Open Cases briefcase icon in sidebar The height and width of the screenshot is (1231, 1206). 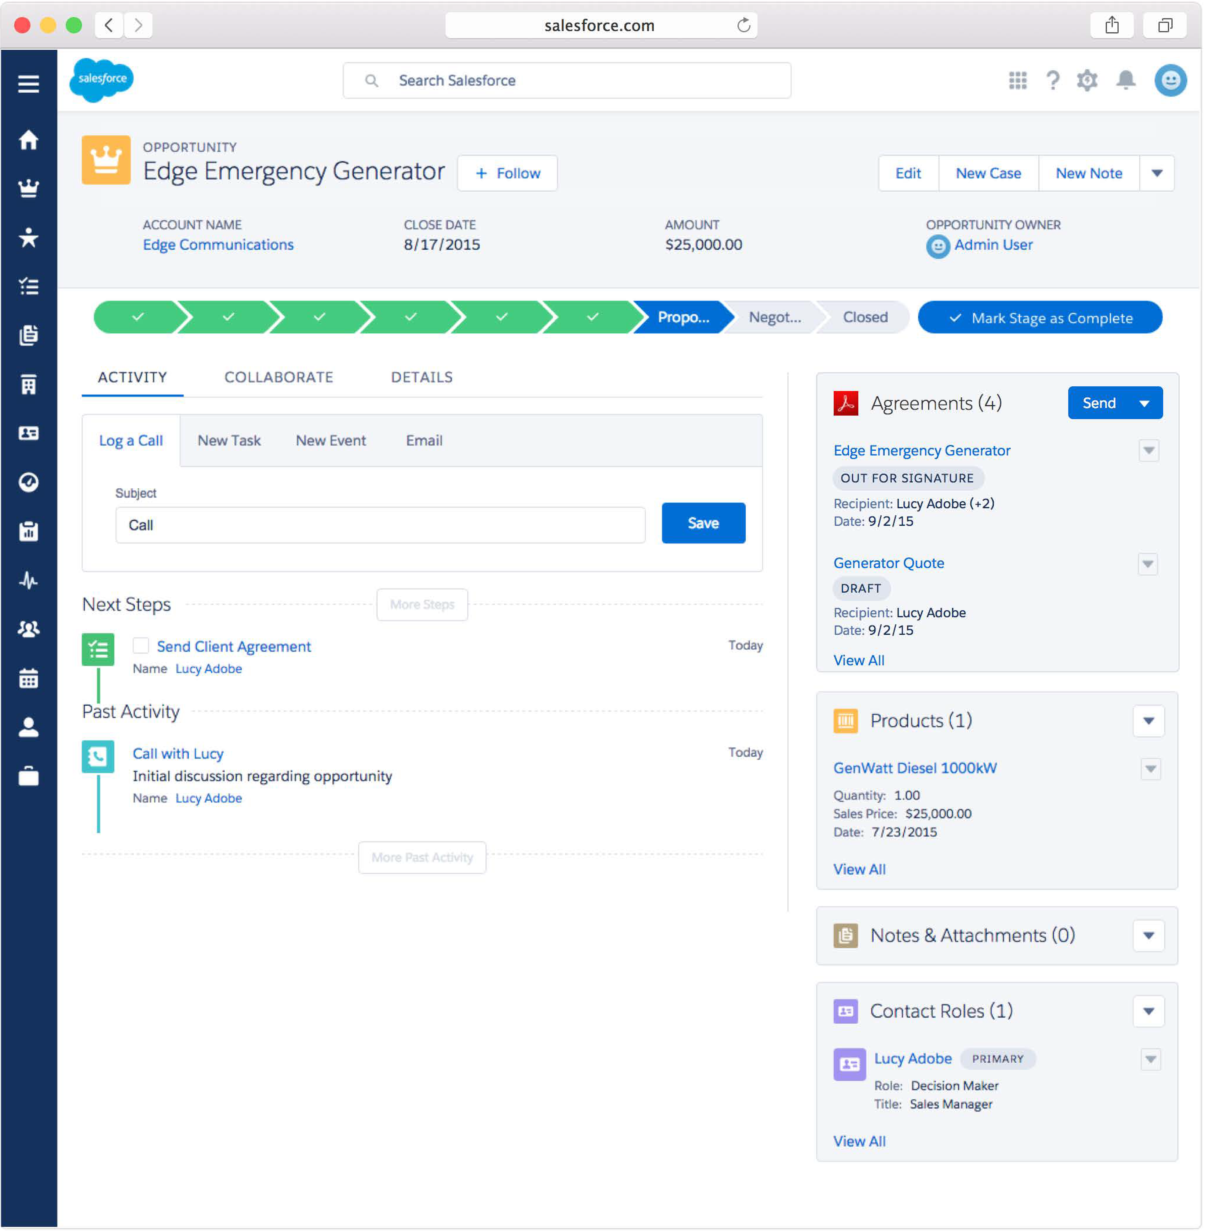29,776
